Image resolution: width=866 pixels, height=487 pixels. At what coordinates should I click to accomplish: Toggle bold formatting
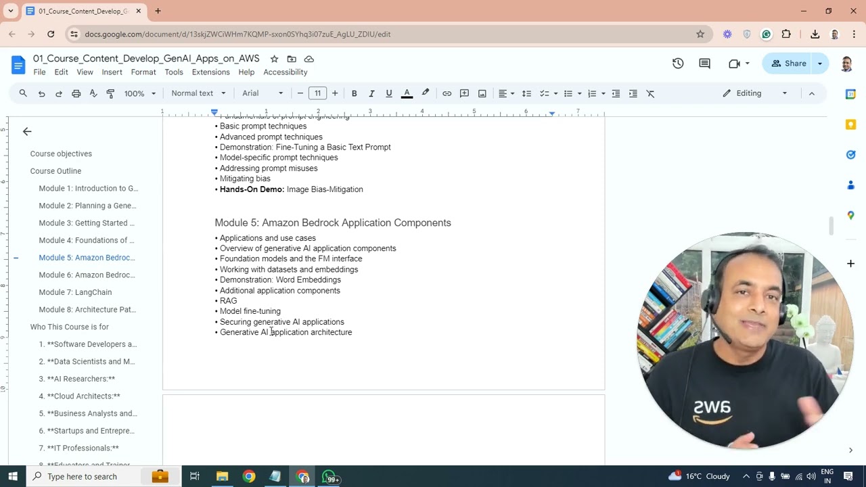click(354, 93)
